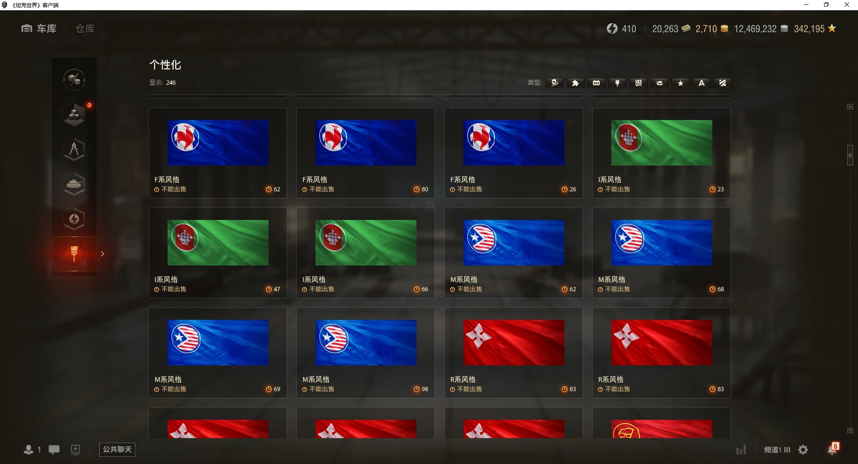Toggle the paintbrush paint type filter

click(618, 83)
